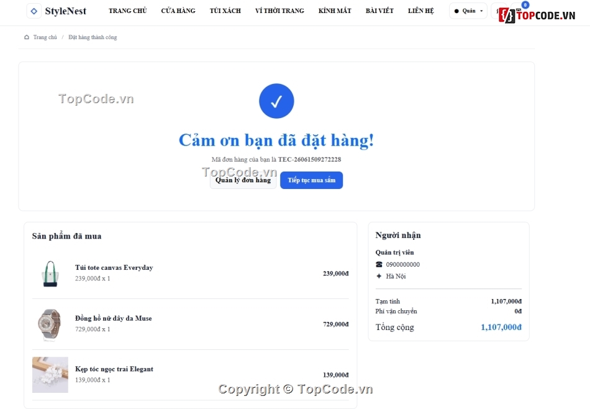Click the Kẹp tóc ngọc trai Elegant name
This screenshot has height=409, width=590.
[x=114, y=369]
